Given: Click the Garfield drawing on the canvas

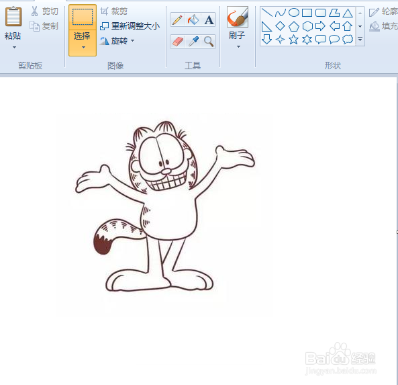Looking at the screenshot, I should click(165, 206).
